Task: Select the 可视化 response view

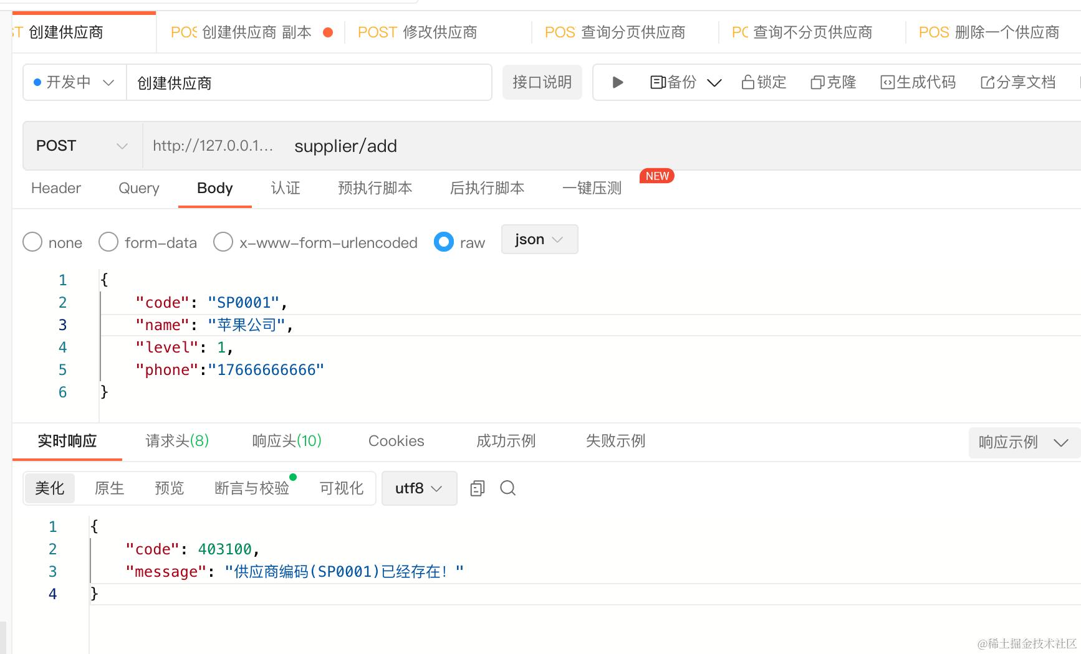Action: [x=342, y=488]
